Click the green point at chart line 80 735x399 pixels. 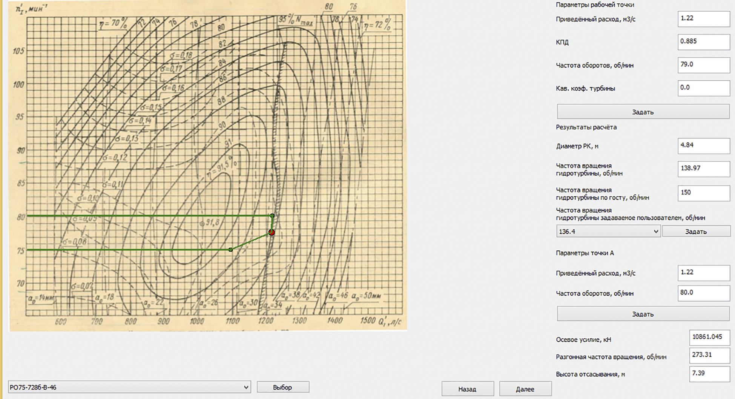(x=272, y=216)
